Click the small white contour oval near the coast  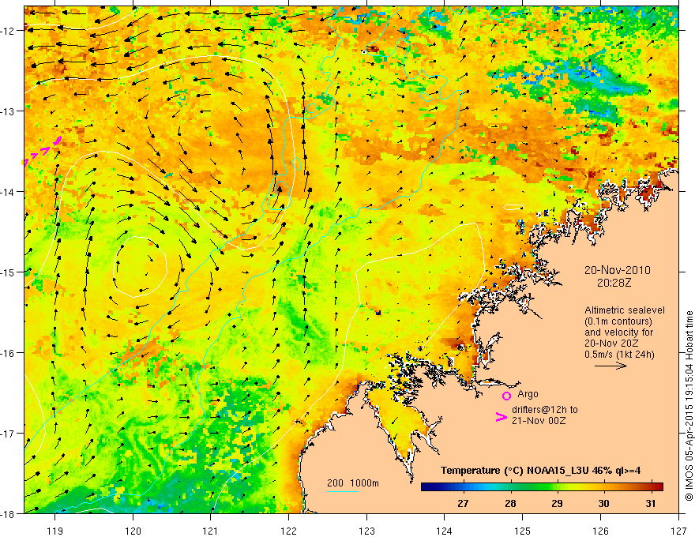point(513,207)
